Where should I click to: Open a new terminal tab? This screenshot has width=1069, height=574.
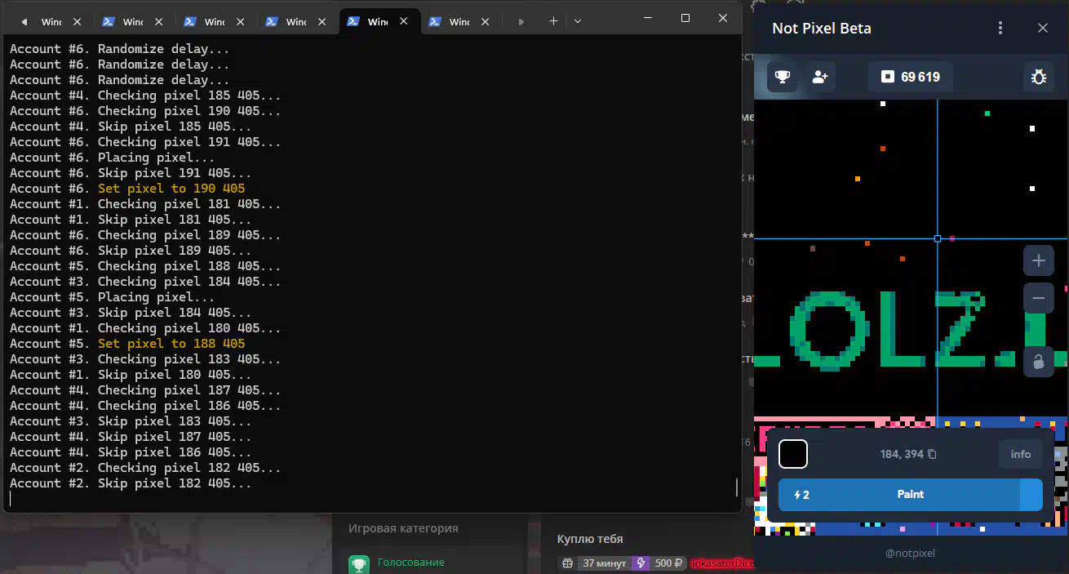click(553, 21)
